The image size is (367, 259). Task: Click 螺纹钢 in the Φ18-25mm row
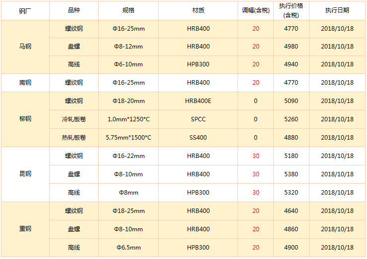point(74,211)
